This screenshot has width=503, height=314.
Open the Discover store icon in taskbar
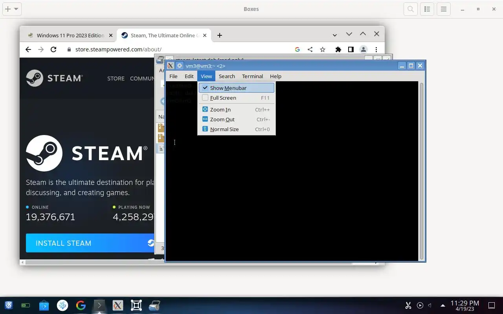(44, 305)
